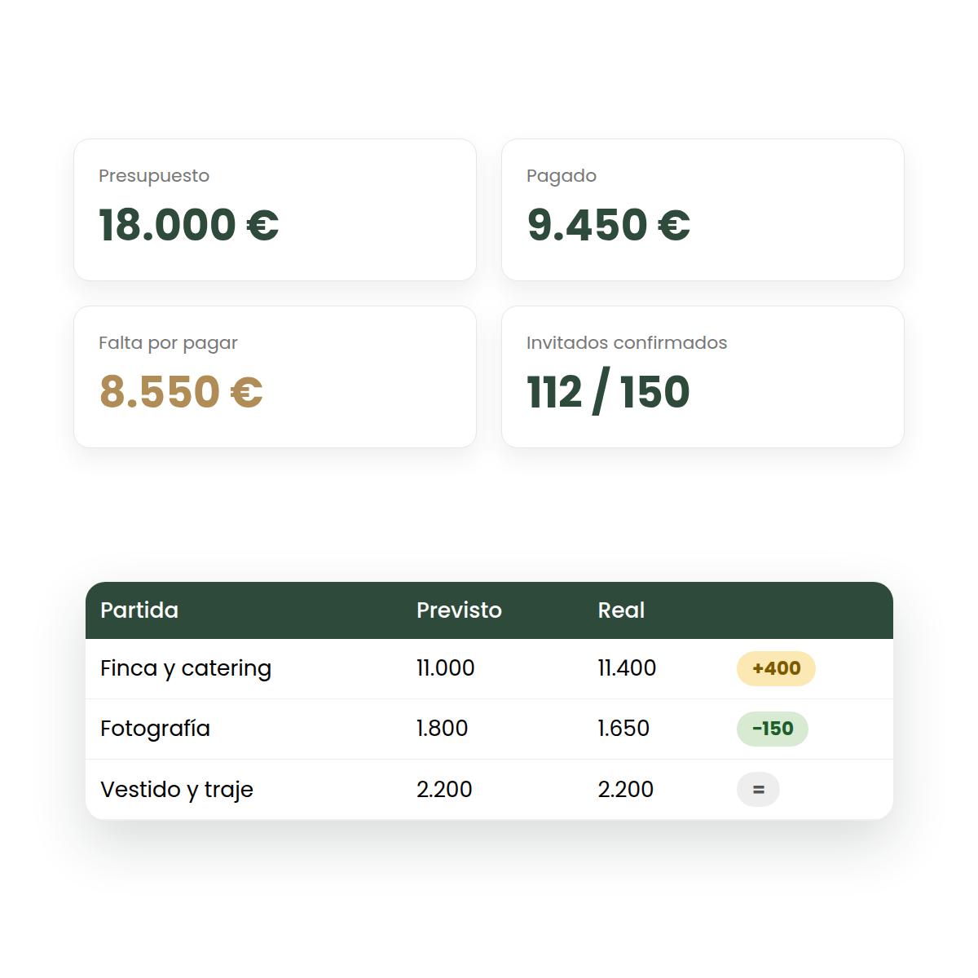Open the Invitados confirmados card
This screenshot has height=978, width=978.
click(703, 377)
